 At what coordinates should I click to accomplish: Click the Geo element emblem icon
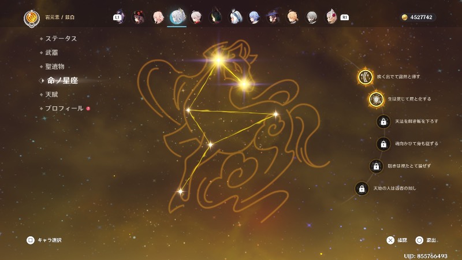32,18
